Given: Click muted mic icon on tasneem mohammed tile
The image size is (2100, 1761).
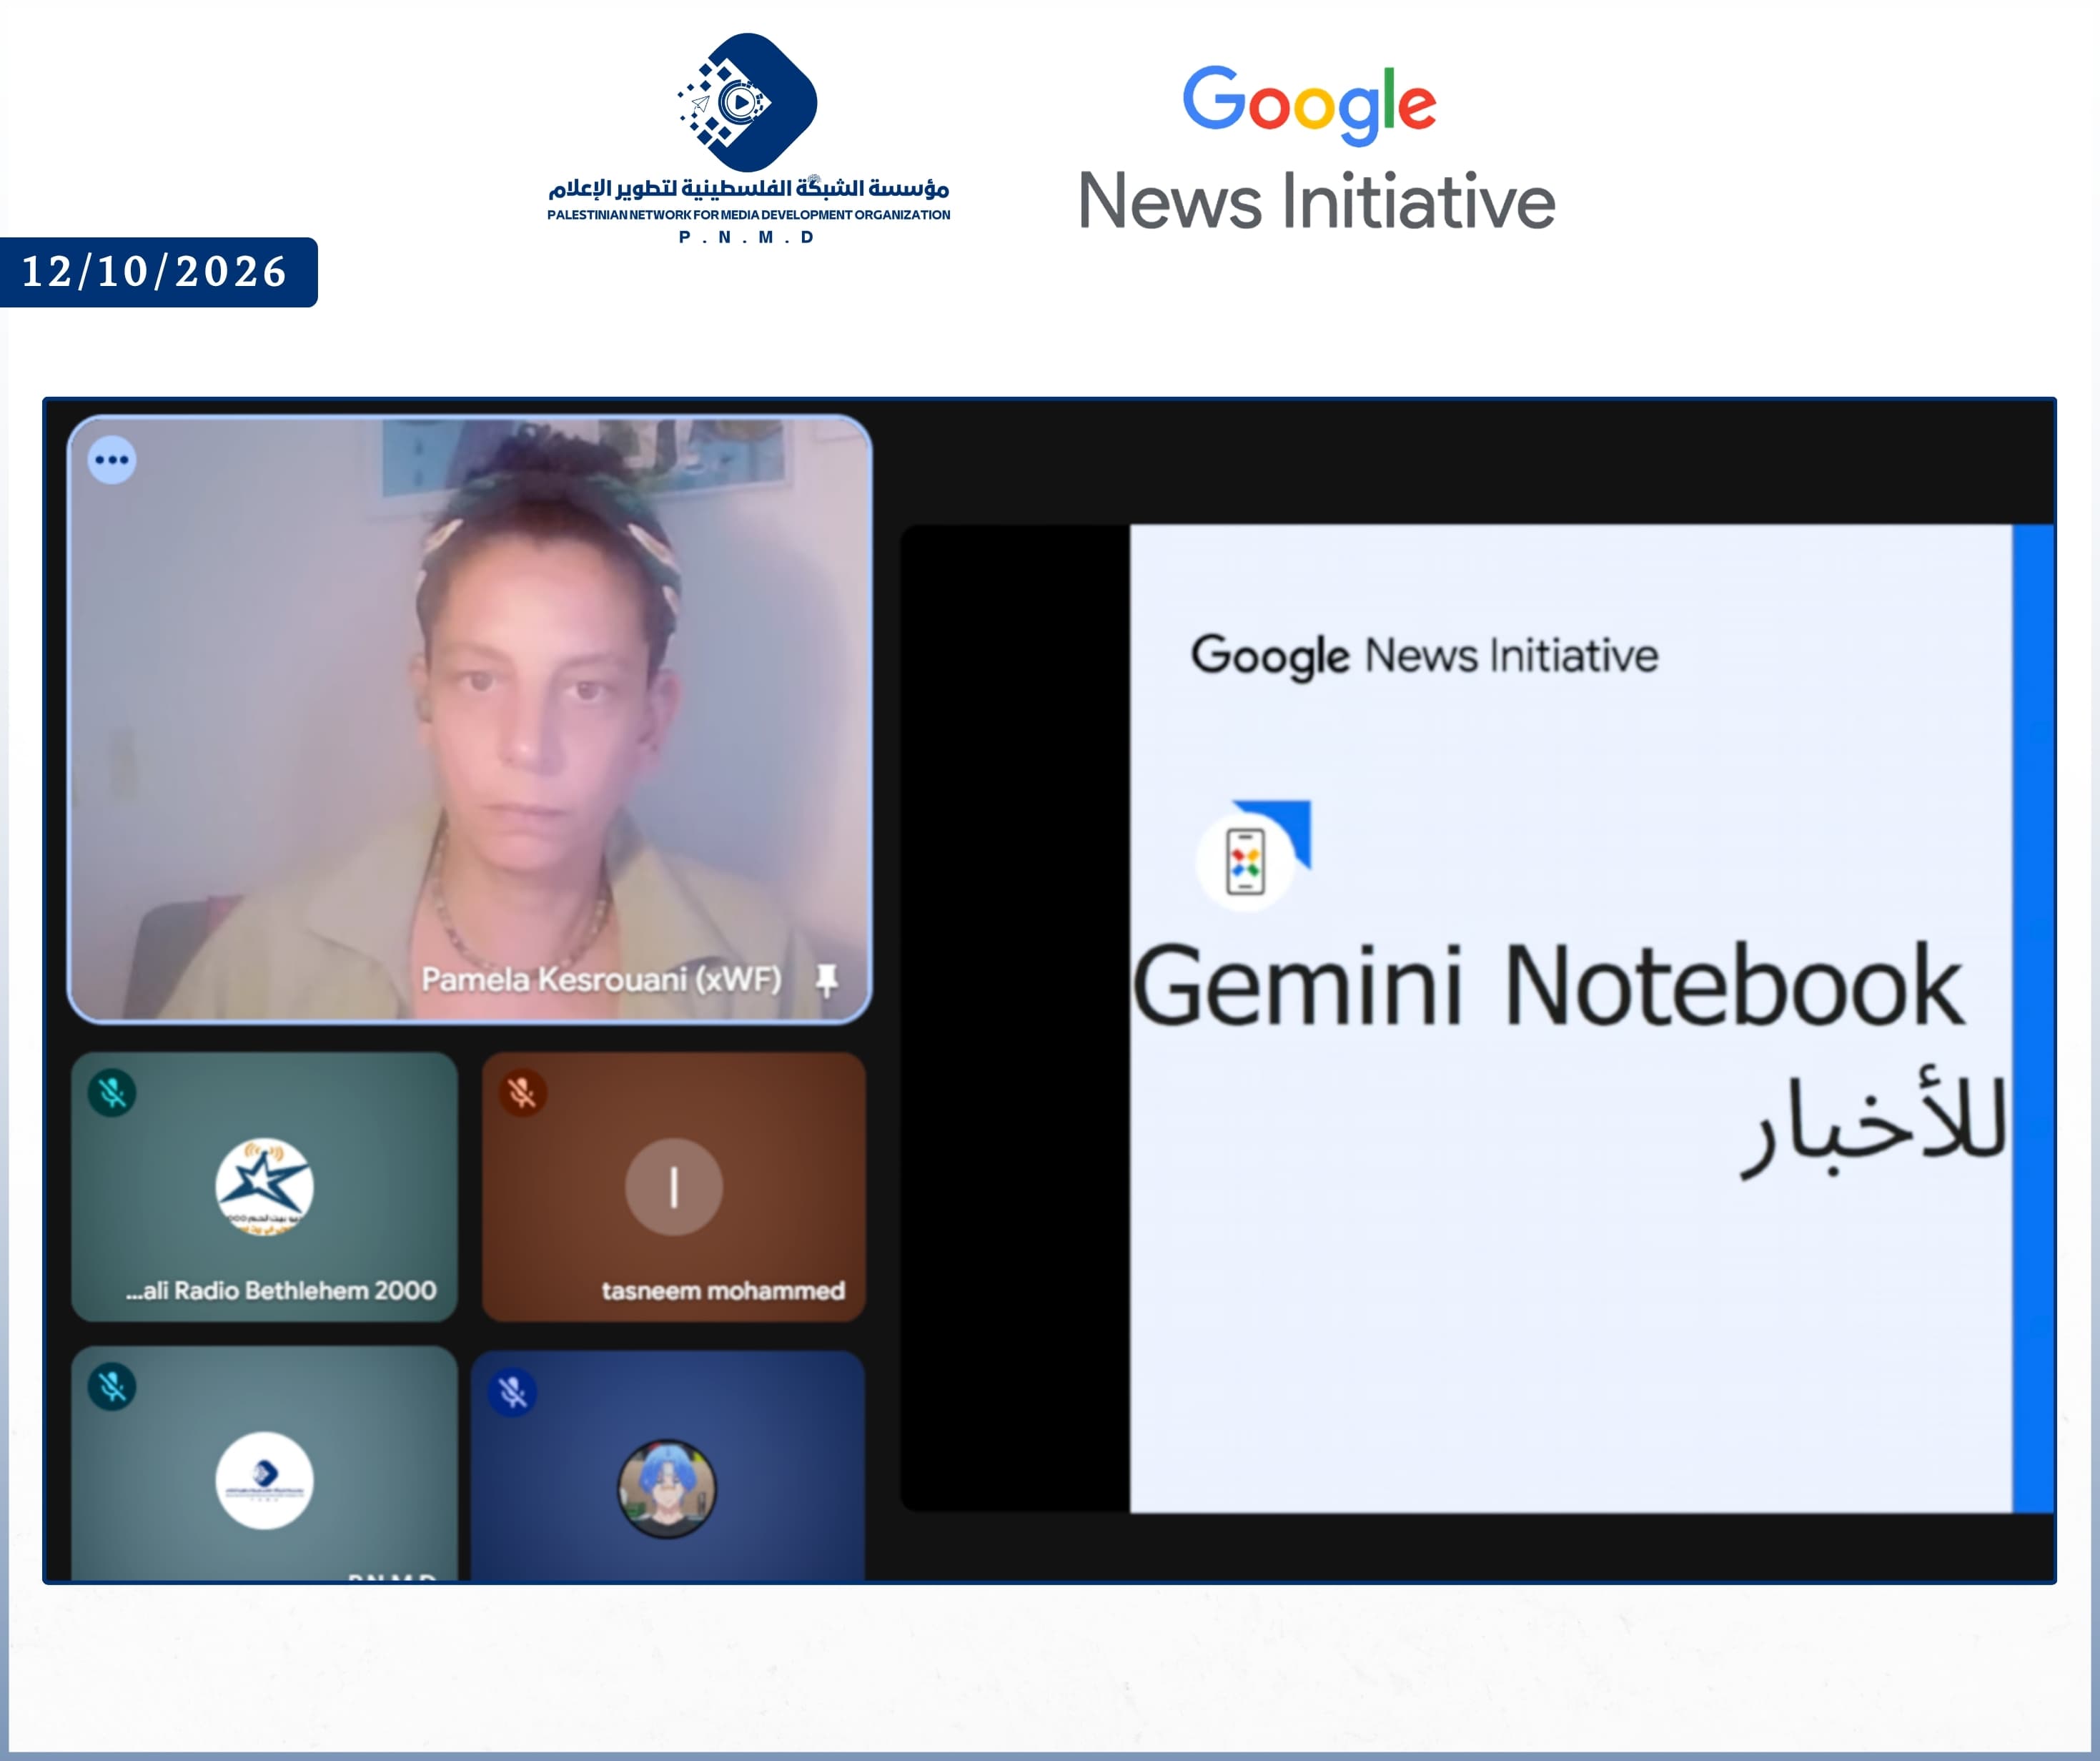Looking at the screenshot, I should pyautogui.click(x=522, y=1092).
